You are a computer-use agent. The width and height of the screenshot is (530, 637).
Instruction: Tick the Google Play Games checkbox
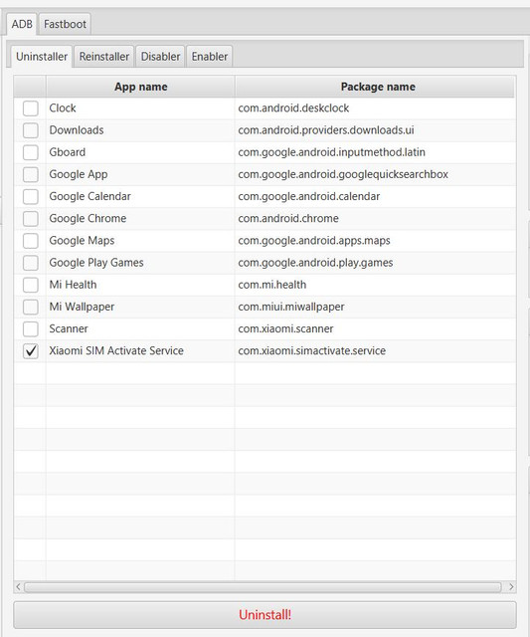[x=31, y=263]
